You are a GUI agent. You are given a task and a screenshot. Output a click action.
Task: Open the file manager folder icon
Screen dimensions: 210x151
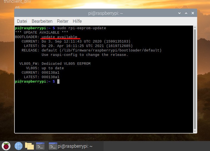29,146
